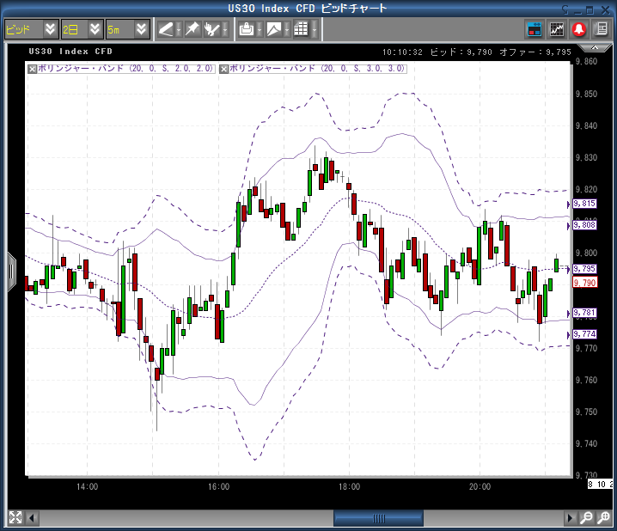The image size is (617, 531).
Task: Remove the Bollinger Band 3.0 indicator
Action: [224, 68]
